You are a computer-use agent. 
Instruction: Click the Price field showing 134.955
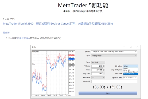[97, 70]
